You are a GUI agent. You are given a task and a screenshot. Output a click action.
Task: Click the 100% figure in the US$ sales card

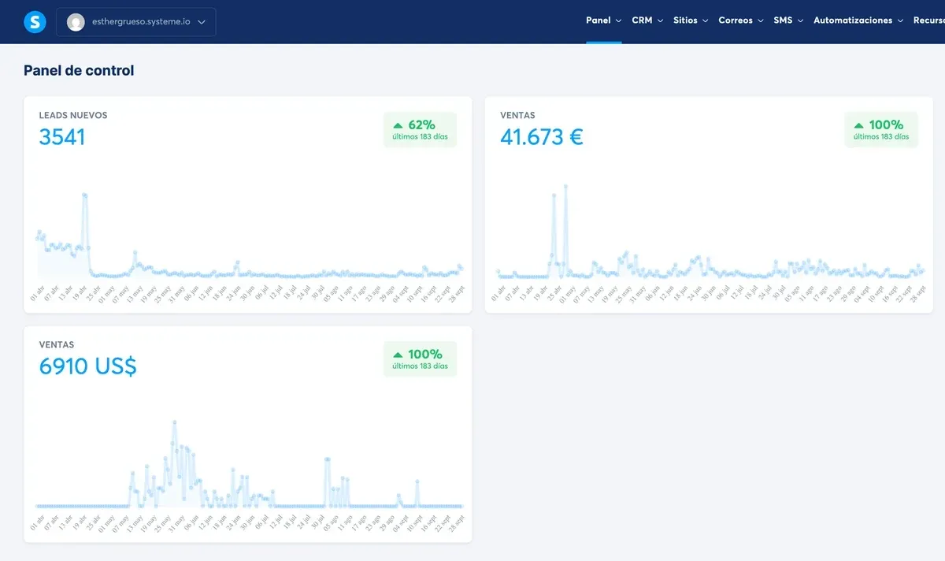[425, 355]
